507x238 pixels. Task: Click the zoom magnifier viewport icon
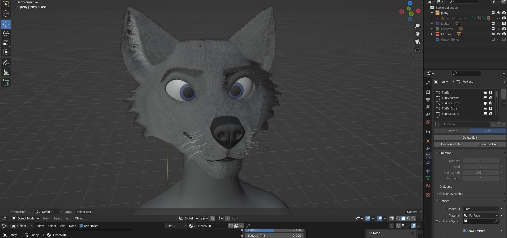417,25
